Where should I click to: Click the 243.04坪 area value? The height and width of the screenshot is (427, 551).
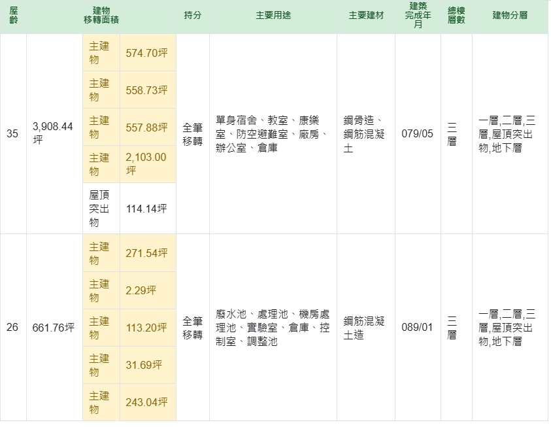pyautogui.click(x=147, y=402)
